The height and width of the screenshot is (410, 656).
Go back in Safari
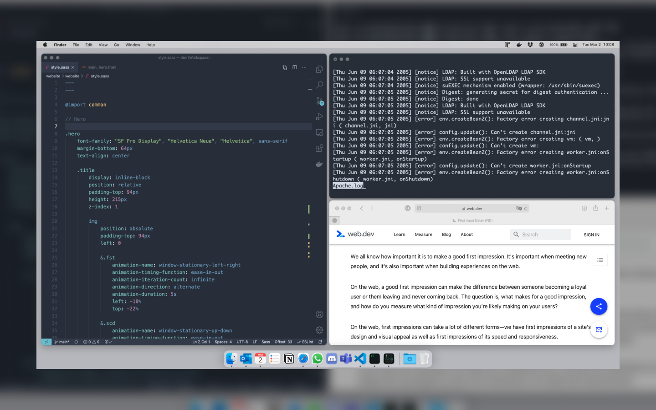(361, 208)
